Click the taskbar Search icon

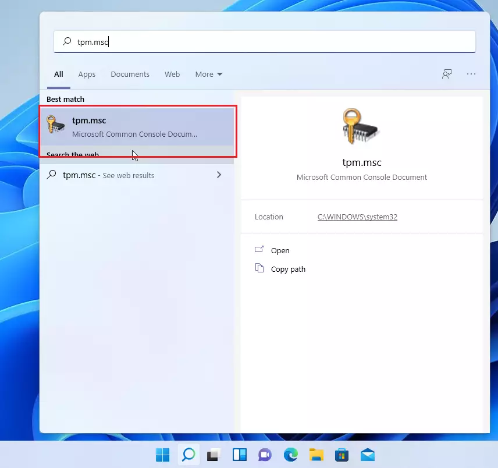(x=188, y=455)
